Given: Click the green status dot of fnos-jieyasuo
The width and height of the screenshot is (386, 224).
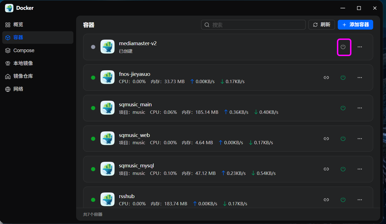Looking at the screenshot, I should pyautogui.click(x=93, y=78).
